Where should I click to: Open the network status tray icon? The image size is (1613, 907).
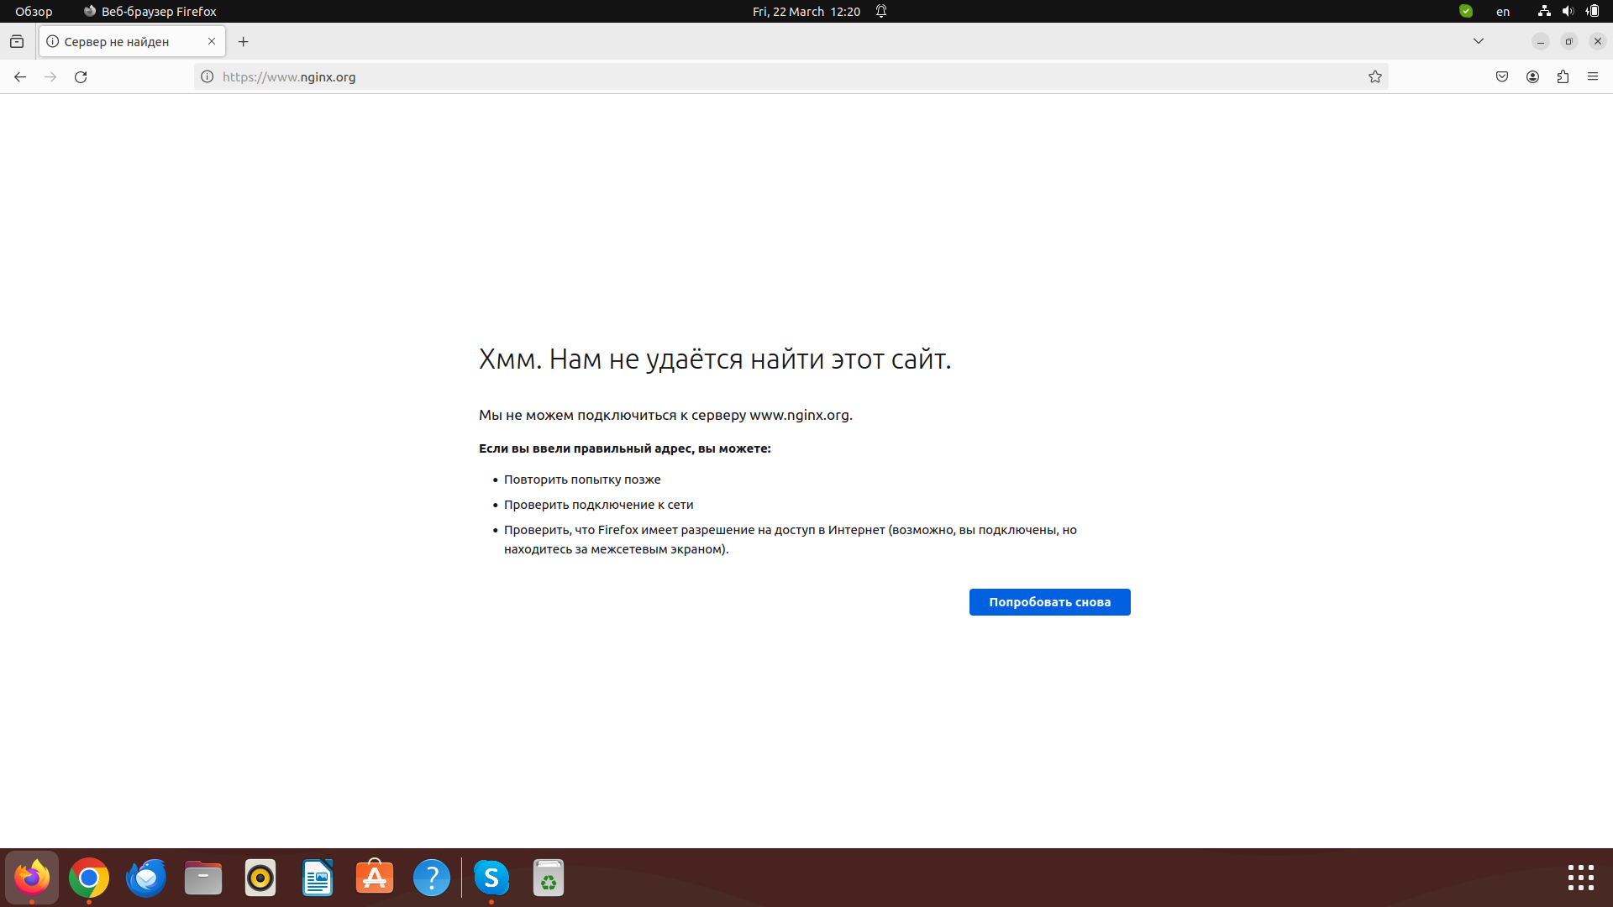point(1544,11)
